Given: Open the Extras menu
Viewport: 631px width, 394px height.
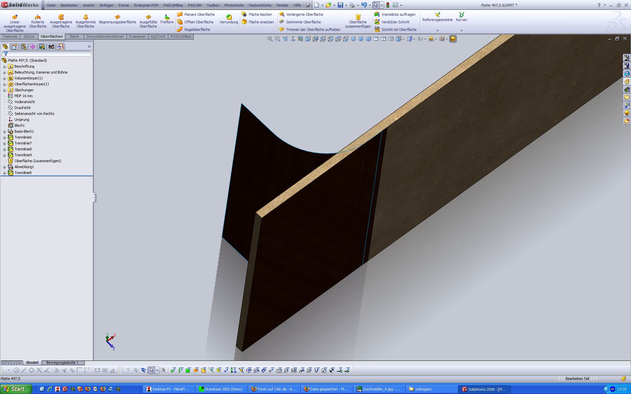Looking at the screenshot, I should coord(124,5).
